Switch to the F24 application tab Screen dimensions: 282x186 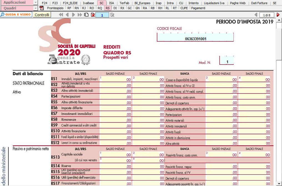(x=45, y=3)
